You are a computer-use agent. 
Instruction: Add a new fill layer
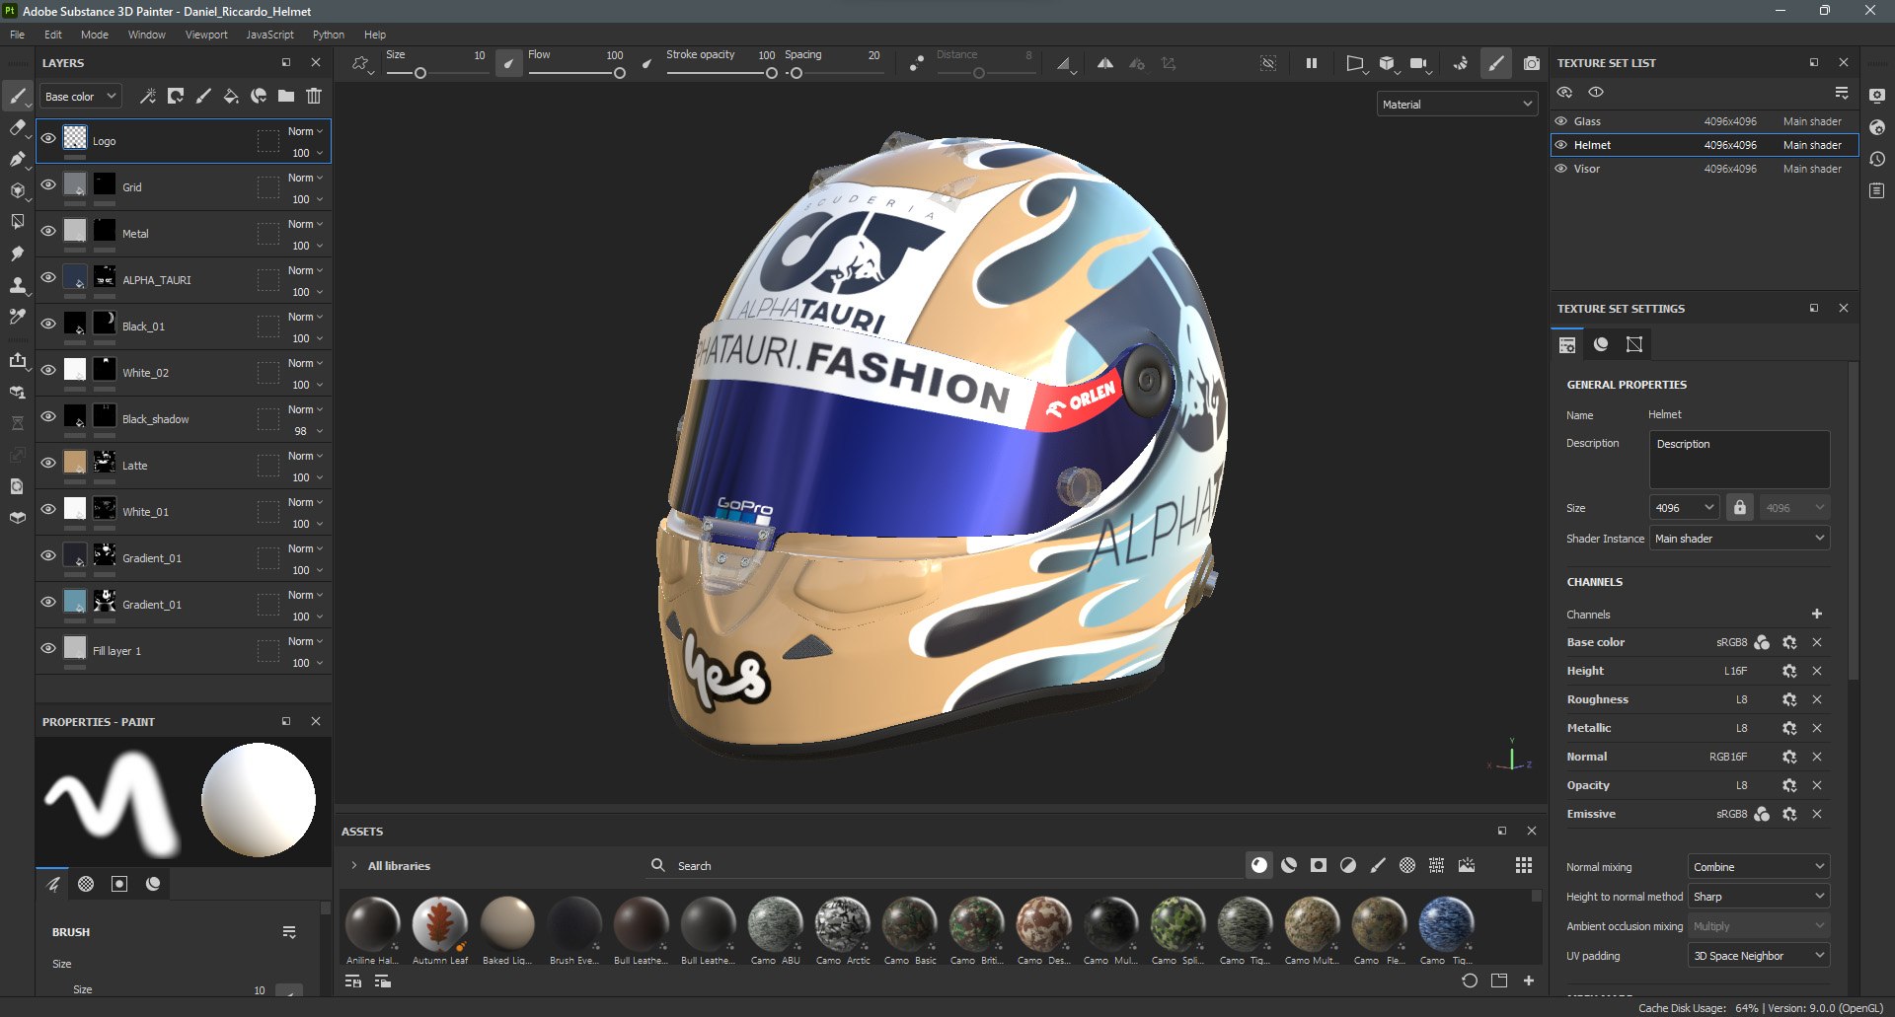[231, 96]
